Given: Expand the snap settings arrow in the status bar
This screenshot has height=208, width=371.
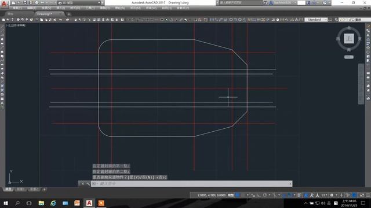Looking at the screenshot, I should (248, 195).
